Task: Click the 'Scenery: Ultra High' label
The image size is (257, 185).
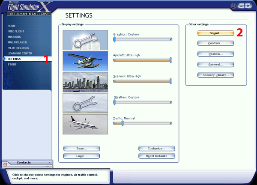Action: (127, 76)
